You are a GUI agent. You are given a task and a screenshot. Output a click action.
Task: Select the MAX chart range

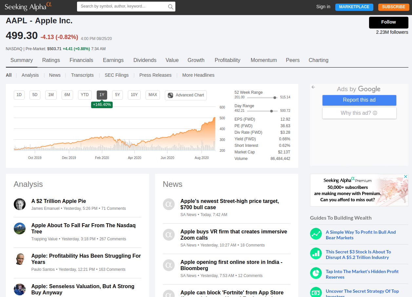click(x=153, y=95)
